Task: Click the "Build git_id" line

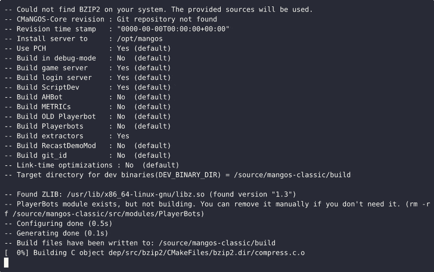Action: pyautogui.click(x=93, y=155)
